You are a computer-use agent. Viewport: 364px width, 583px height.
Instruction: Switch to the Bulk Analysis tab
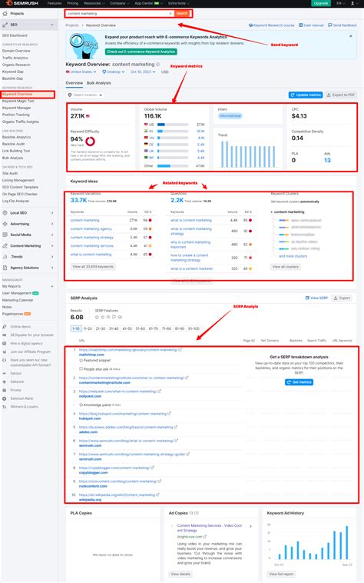99,83
